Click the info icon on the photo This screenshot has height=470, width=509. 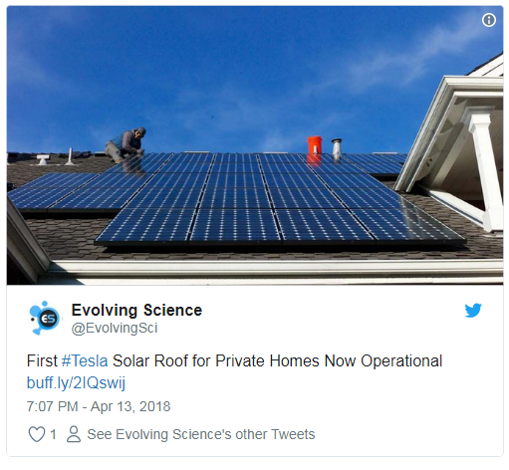coord(488,20)
